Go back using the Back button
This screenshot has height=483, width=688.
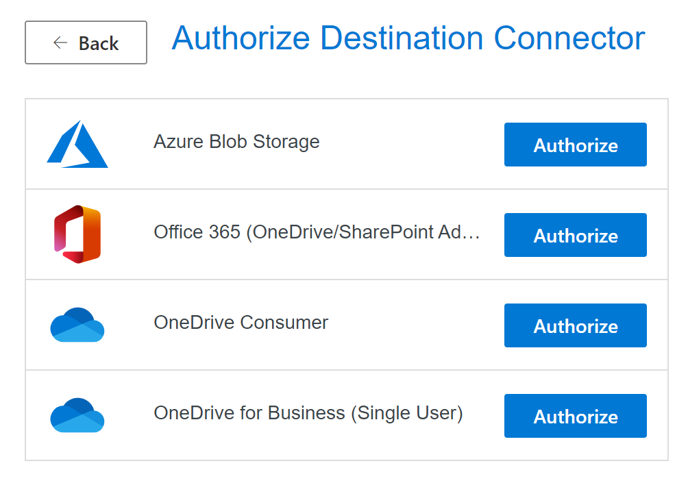pyautogui.click(x=86, y=42)
